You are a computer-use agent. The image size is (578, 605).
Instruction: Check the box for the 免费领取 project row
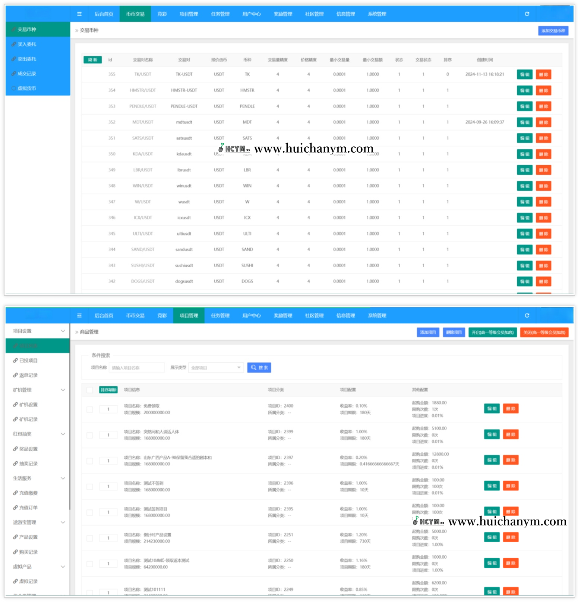90,409
